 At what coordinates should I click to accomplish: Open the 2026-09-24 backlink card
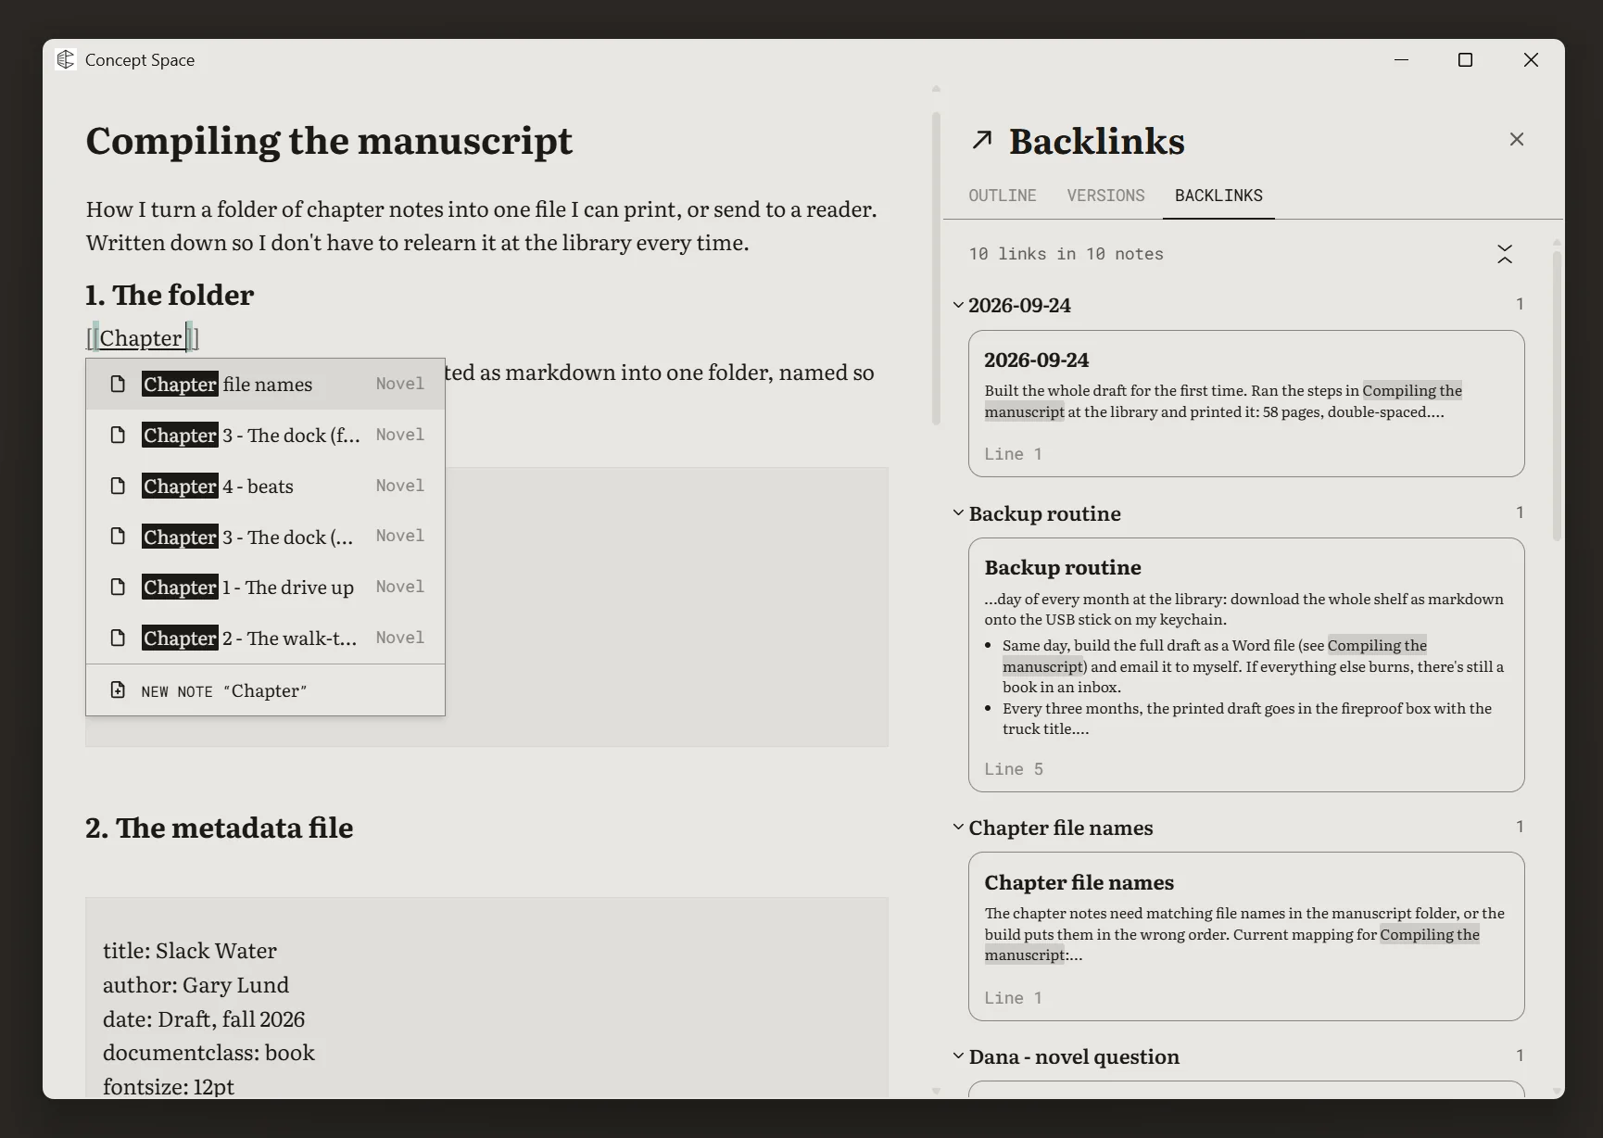(1246, 403)
